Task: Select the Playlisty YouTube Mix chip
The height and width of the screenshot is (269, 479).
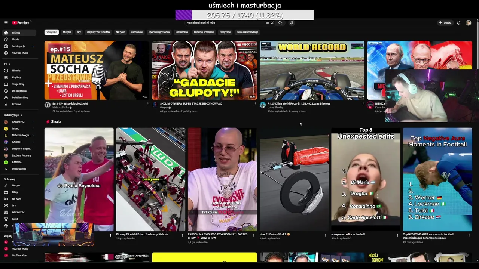Action: (98, 32)
